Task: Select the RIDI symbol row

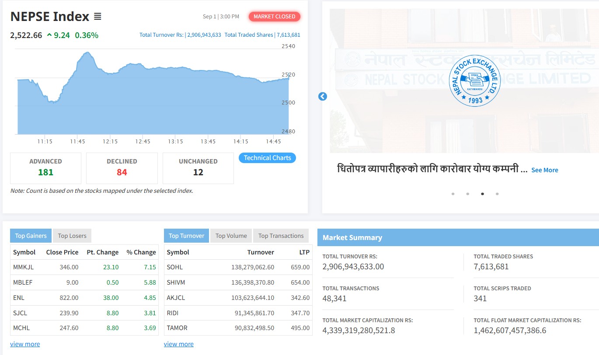Action: point(238,313)
